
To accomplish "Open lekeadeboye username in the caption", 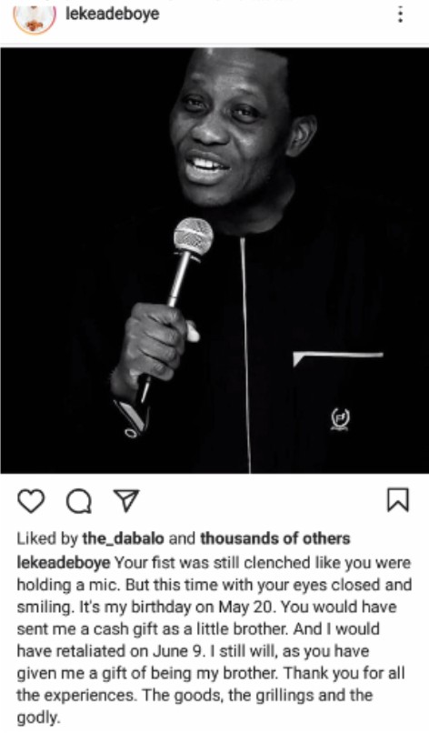I will 63,562.
